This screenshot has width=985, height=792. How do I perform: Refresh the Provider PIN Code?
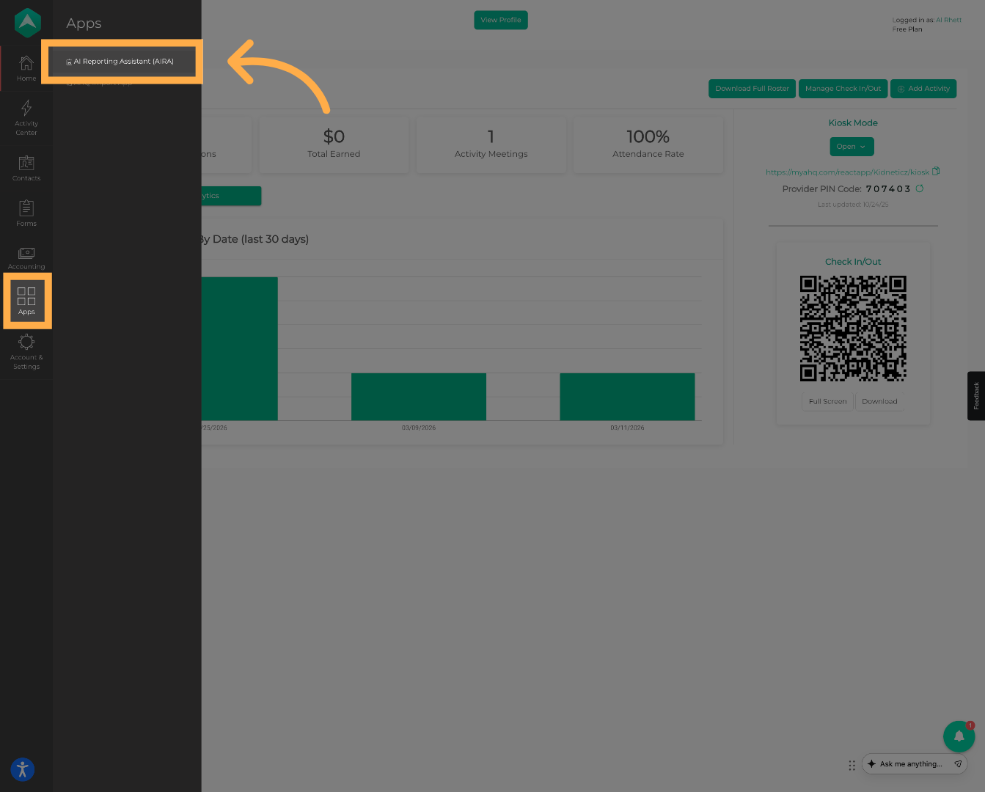click(x=920, y=188)
